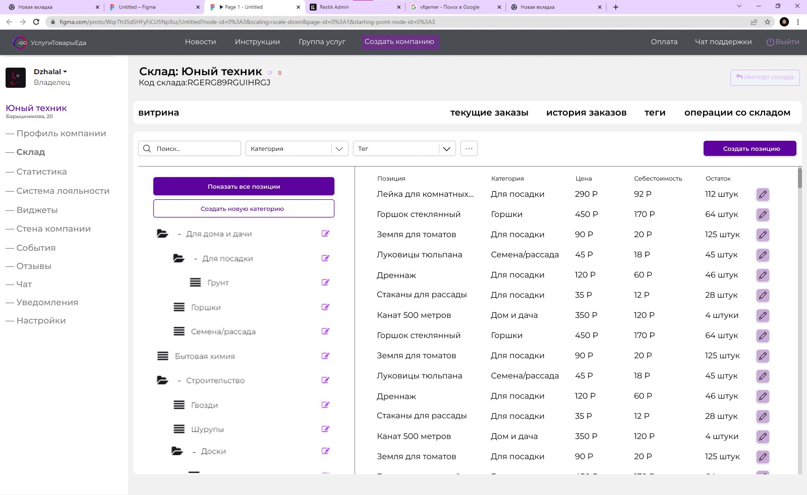807x495 pixels.
Task: Click edit icon beside Бытовая химия category
Action: [x=325, y=356]
